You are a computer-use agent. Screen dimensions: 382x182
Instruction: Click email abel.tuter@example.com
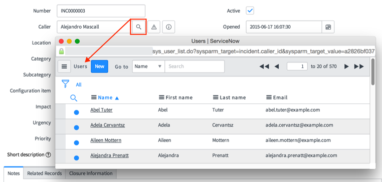tap(293, 110)
